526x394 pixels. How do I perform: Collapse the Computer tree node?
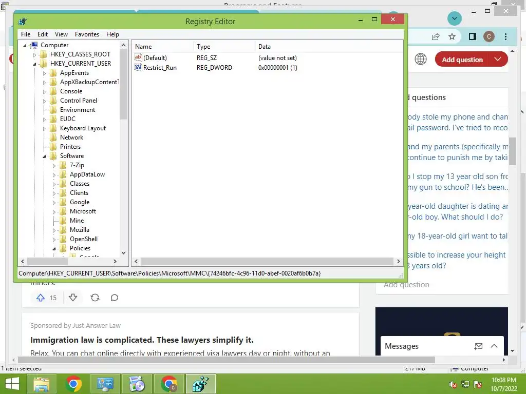point(25,45)
